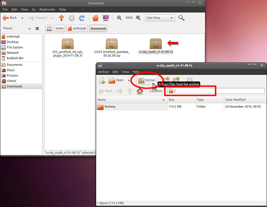Expand Open recent dropdown arrow

pyautogui.click(x=129, y=81)
